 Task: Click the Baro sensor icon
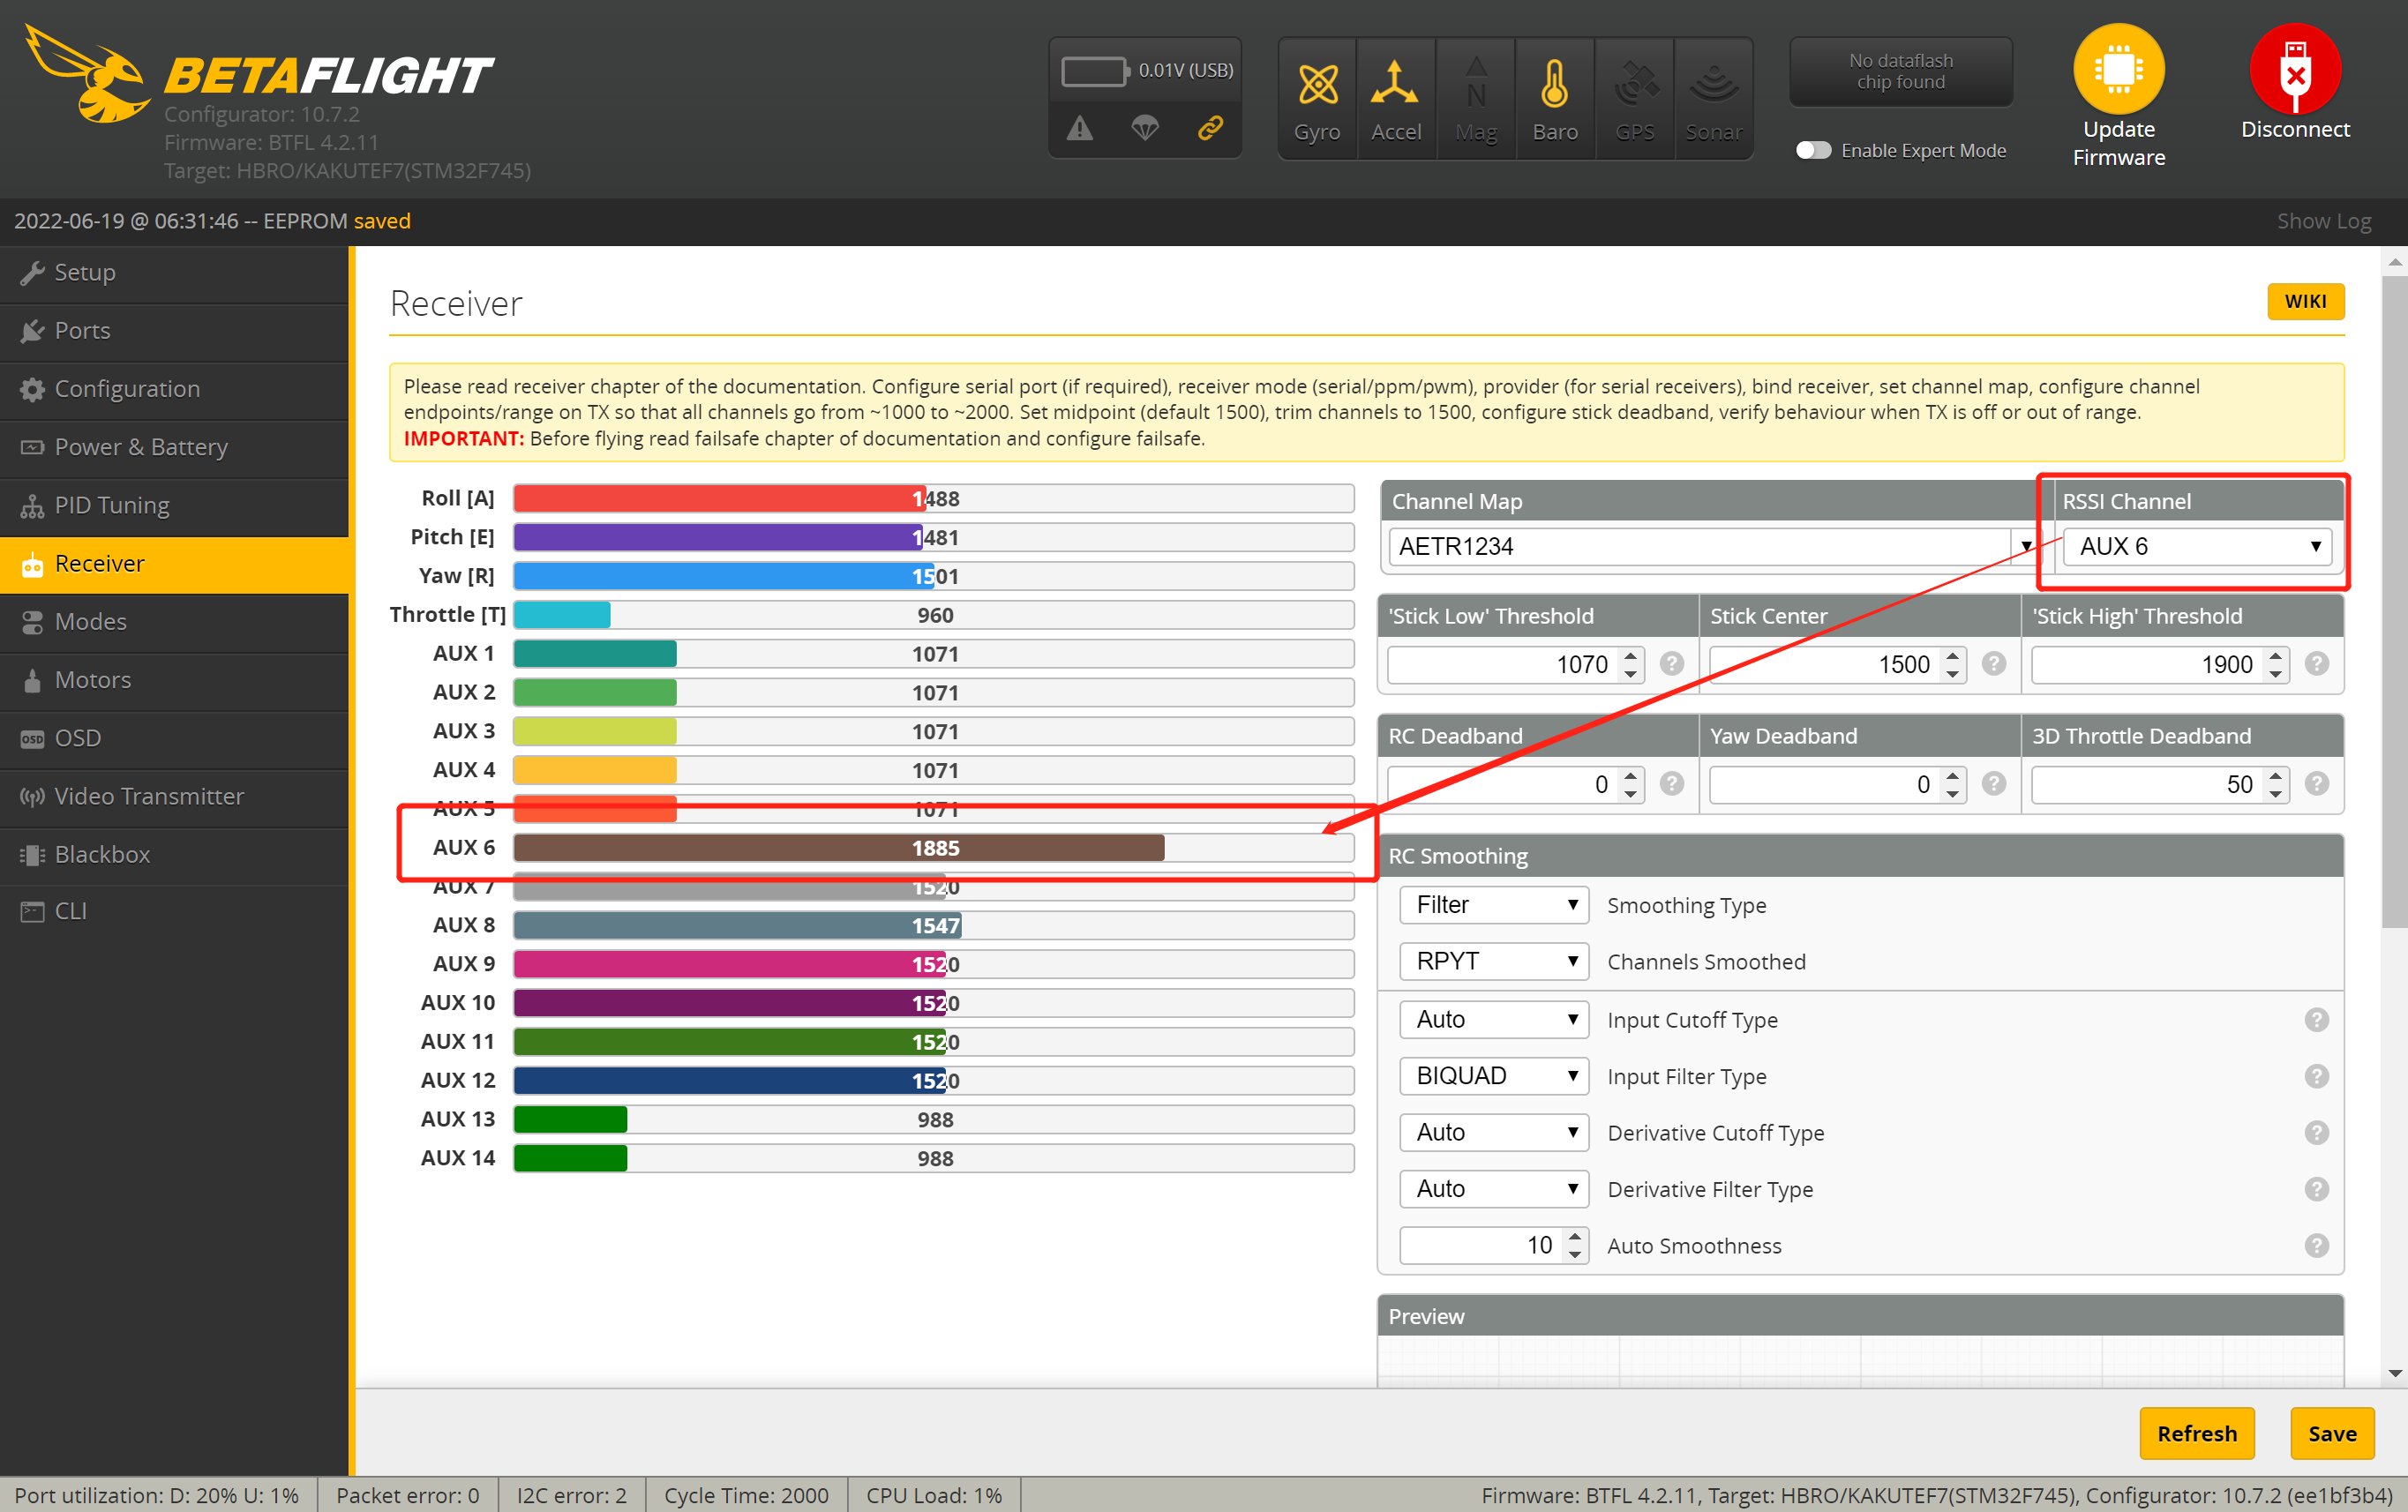click(1554, 85)
